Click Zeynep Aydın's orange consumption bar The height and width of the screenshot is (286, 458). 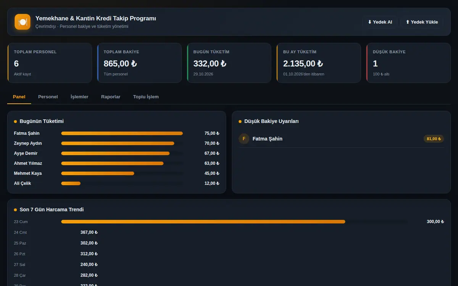coord(118,143)
